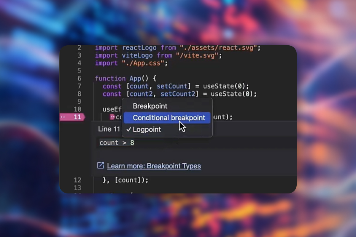
Task: Click the pink breakpoint marker on line 11
Action: coord(72,117)
